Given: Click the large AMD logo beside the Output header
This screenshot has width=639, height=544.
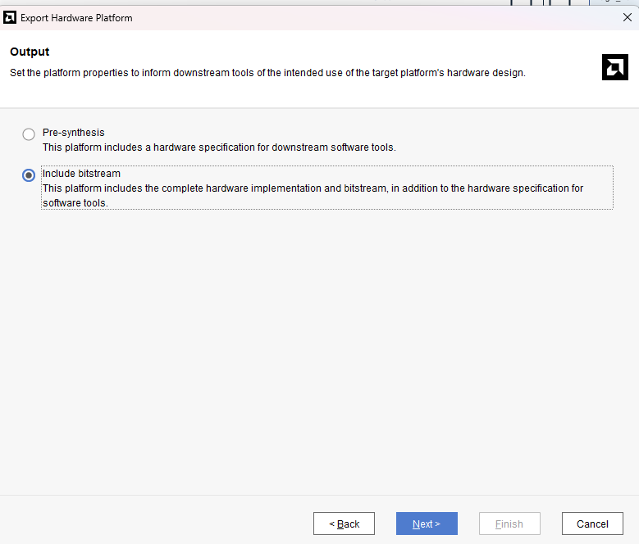Looking at the screenshot, I should [615, 67].
